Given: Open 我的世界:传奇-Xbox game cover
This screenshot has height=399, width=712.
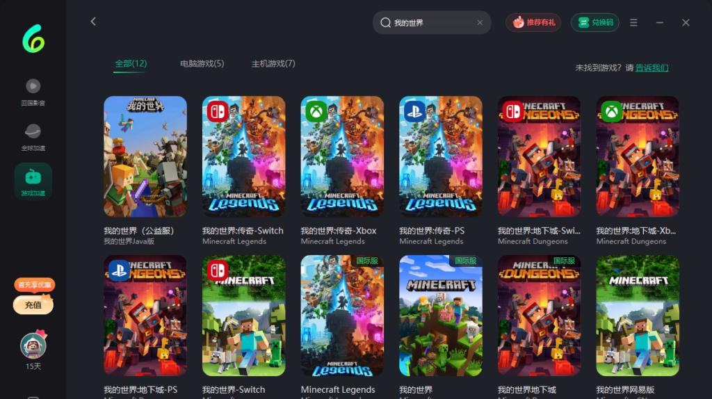Looking at the screenshot, I should (x=342, y=156).
